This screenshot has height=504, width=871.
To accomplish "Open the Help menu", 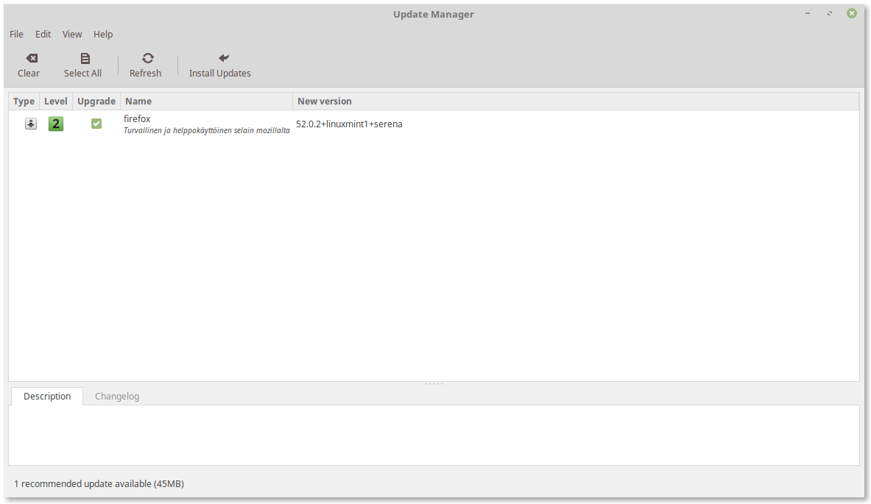I will coord(103,34).
